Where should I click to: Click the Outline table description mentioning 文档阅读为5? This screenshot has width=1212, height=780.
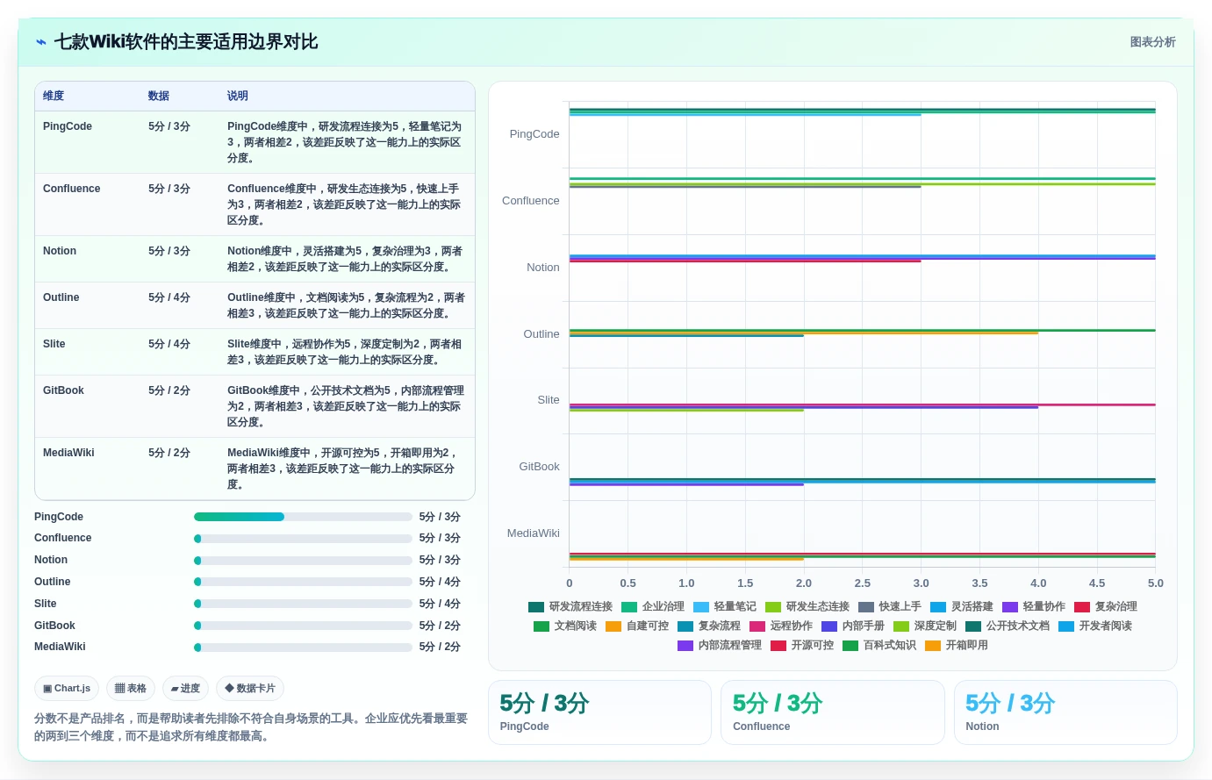pos(346,305)
